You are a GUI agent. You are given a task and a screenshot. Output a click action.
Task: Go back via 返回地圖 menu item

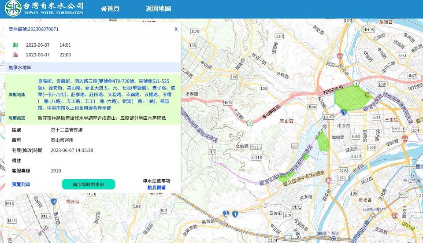click(158, 9)
